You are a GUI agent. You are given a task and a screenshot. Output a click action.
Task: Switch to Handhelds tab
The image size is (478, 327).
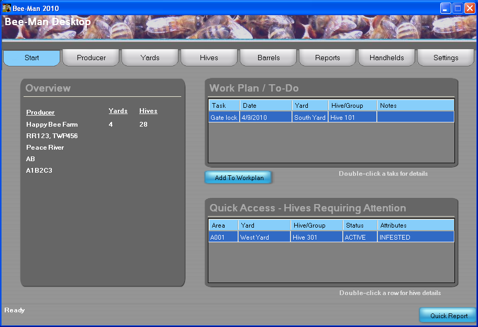(387, 58)
